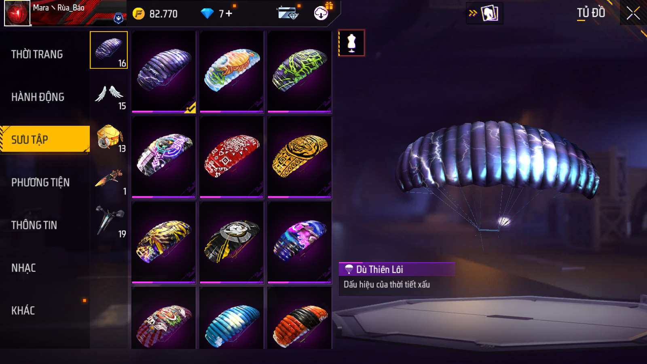Select the equipped Dù Thiên Lôi parachute thumbnail
647x364 pixels.
tap(164, 72)
